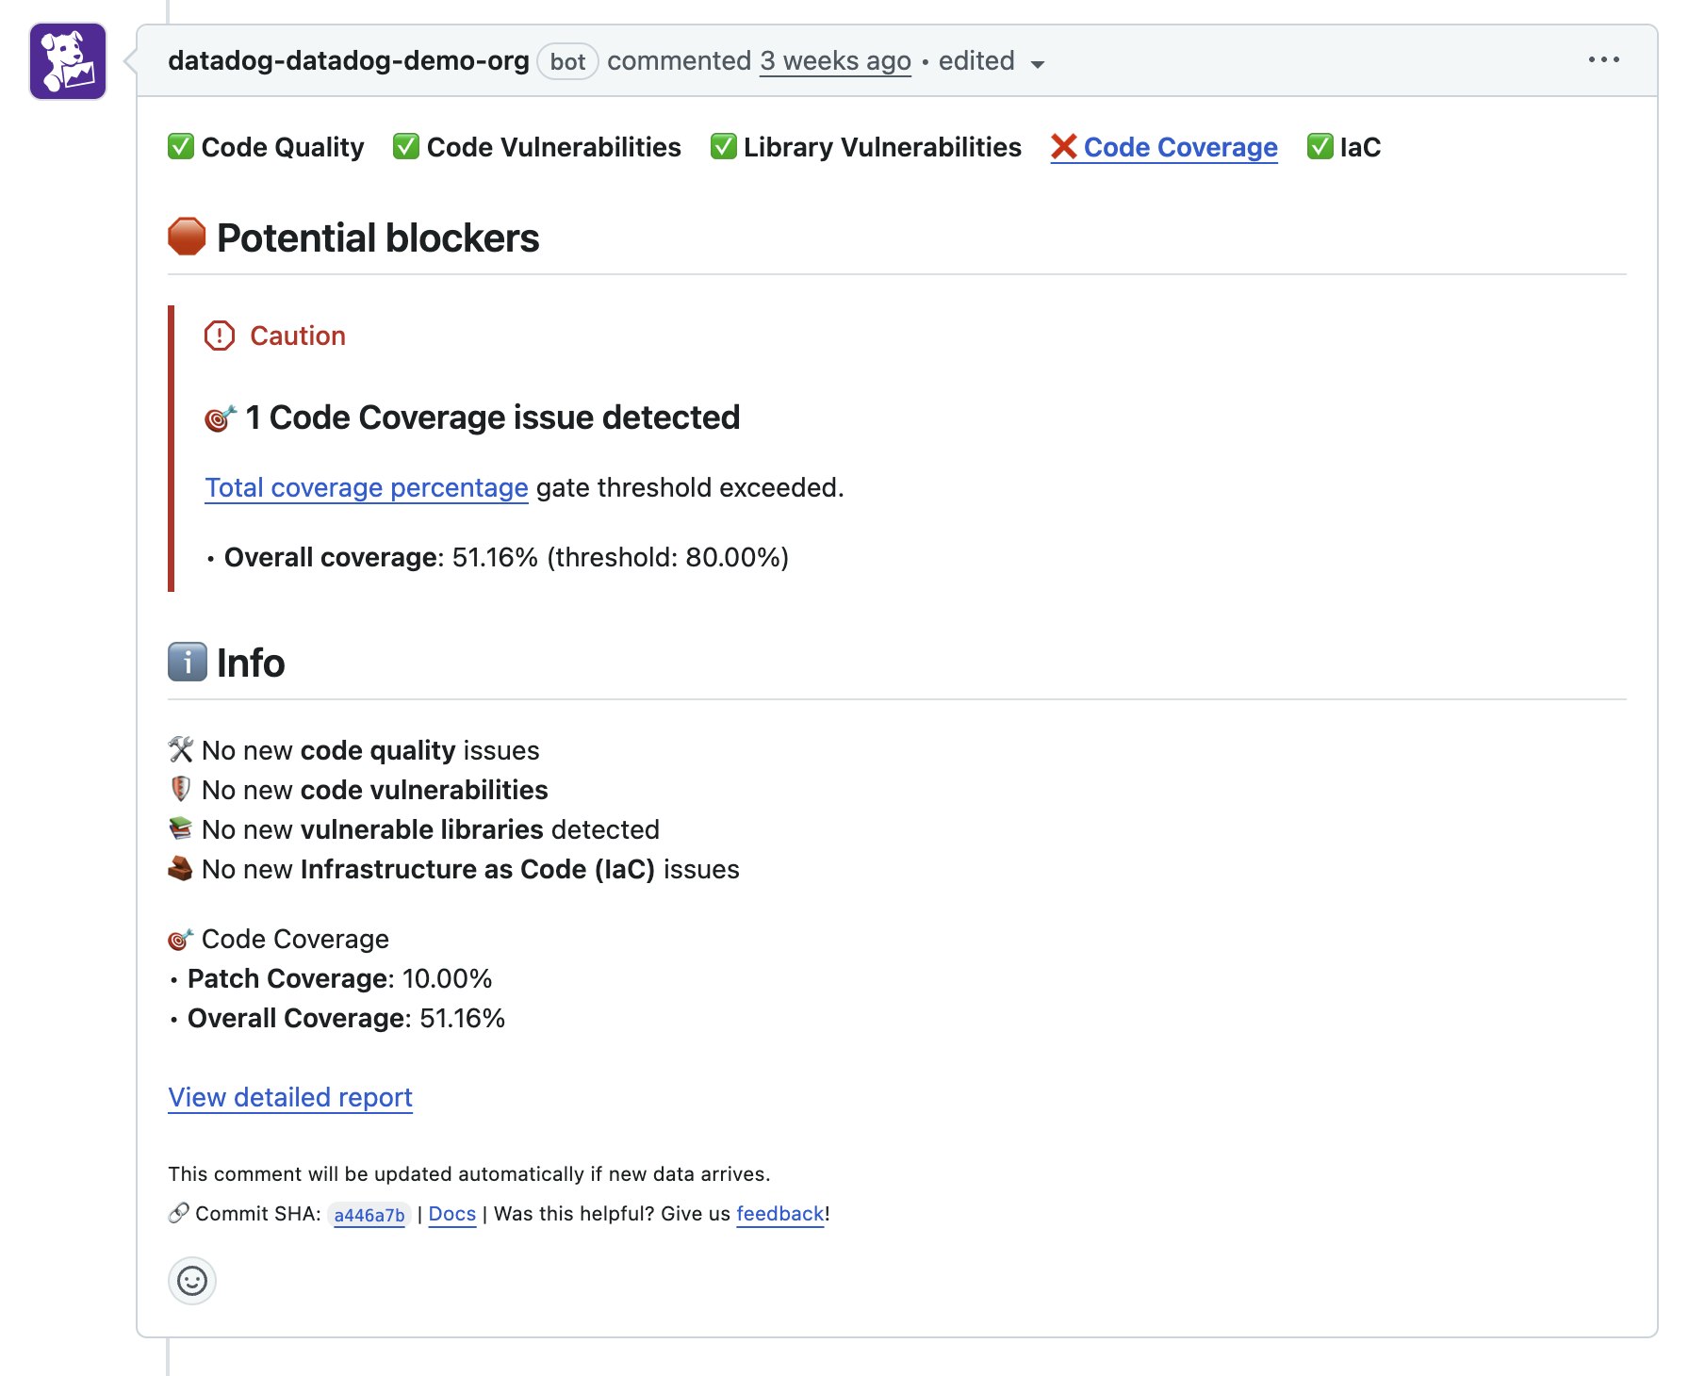Expand the edited history dropdown
Viewport: 1689px width, 1376px height.
tap(1037, 64)
